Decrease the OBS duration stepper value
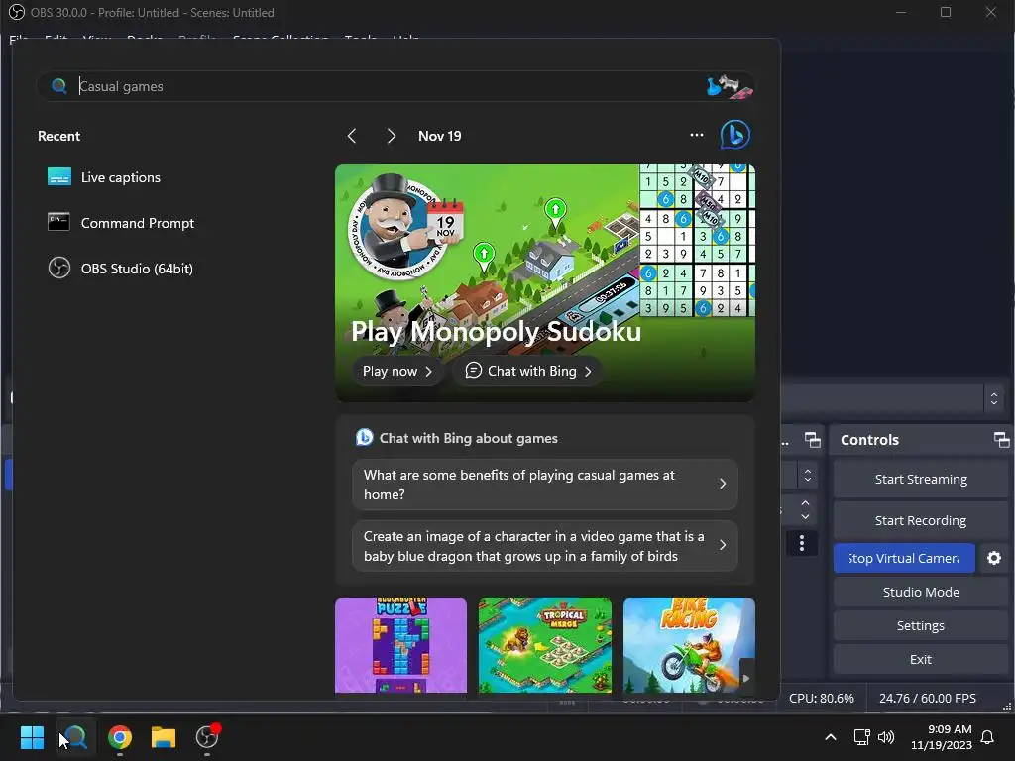This screenshot has width=1015, height=761. click(x=805, y=516)
